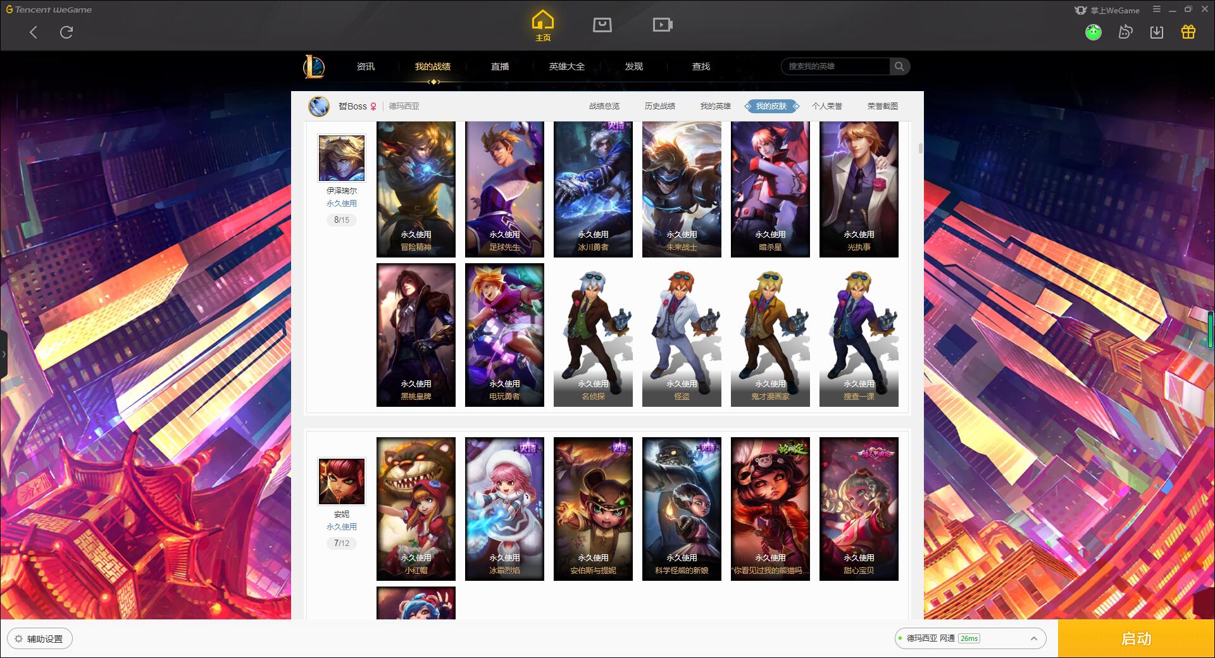Switch to the 我的英雄 sub-tab
The width and height of the screenshot is (1215, 658).
(x=716, y=106)
